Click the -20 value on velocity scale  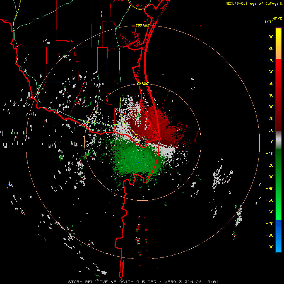(270, 165)
